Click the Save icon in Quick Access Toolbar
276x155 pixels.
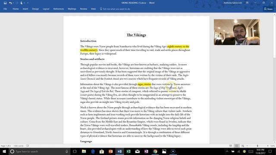5,3
